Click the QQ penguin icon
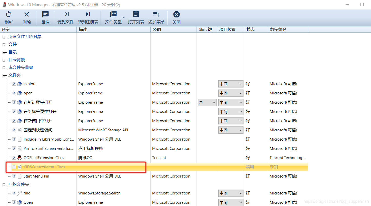Image resolution: width=371 pixels, height=206 pixels. click(x=19, y=158)
